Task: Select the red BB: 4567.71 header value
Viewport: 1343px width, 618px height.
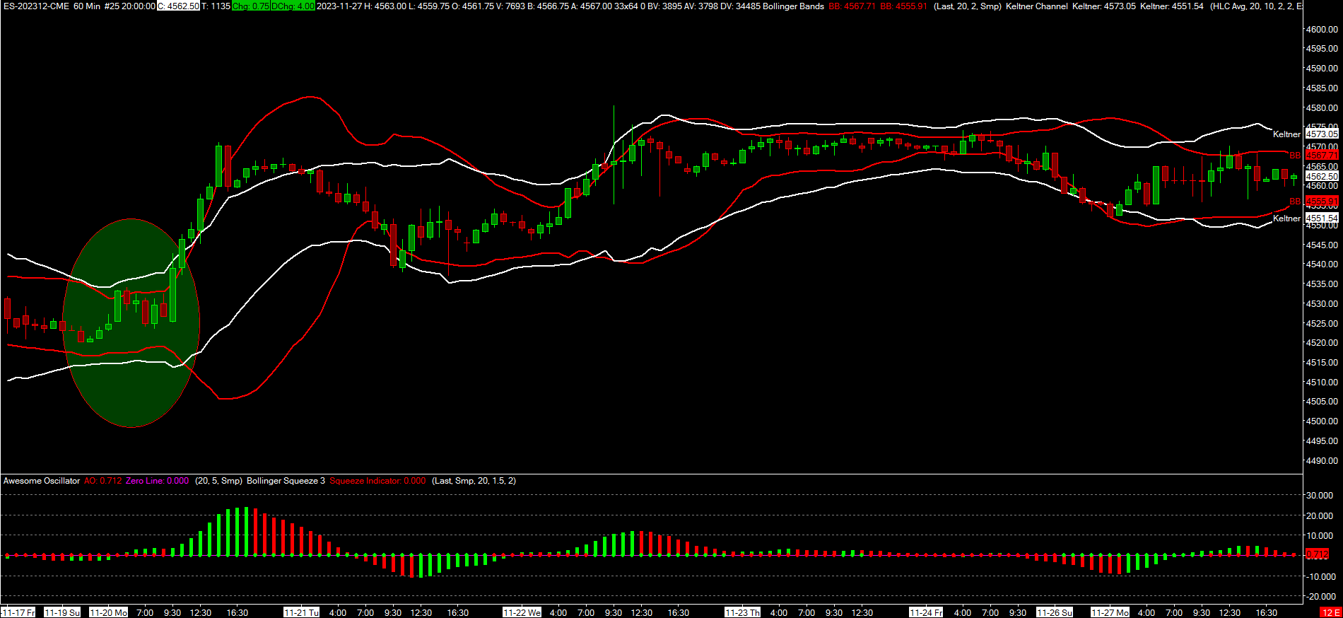Action: [x=852, y=6]
